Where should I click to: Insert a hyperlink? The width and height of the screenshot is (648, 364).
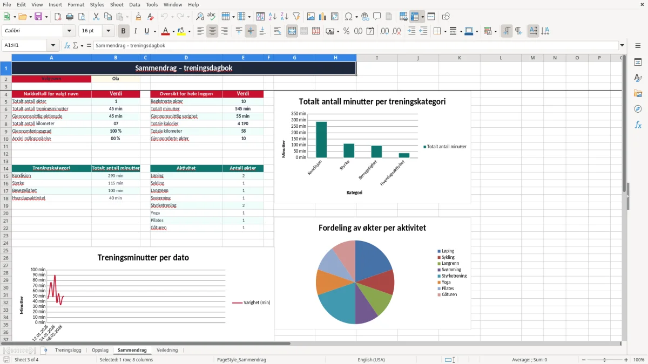tap(365, 17)
